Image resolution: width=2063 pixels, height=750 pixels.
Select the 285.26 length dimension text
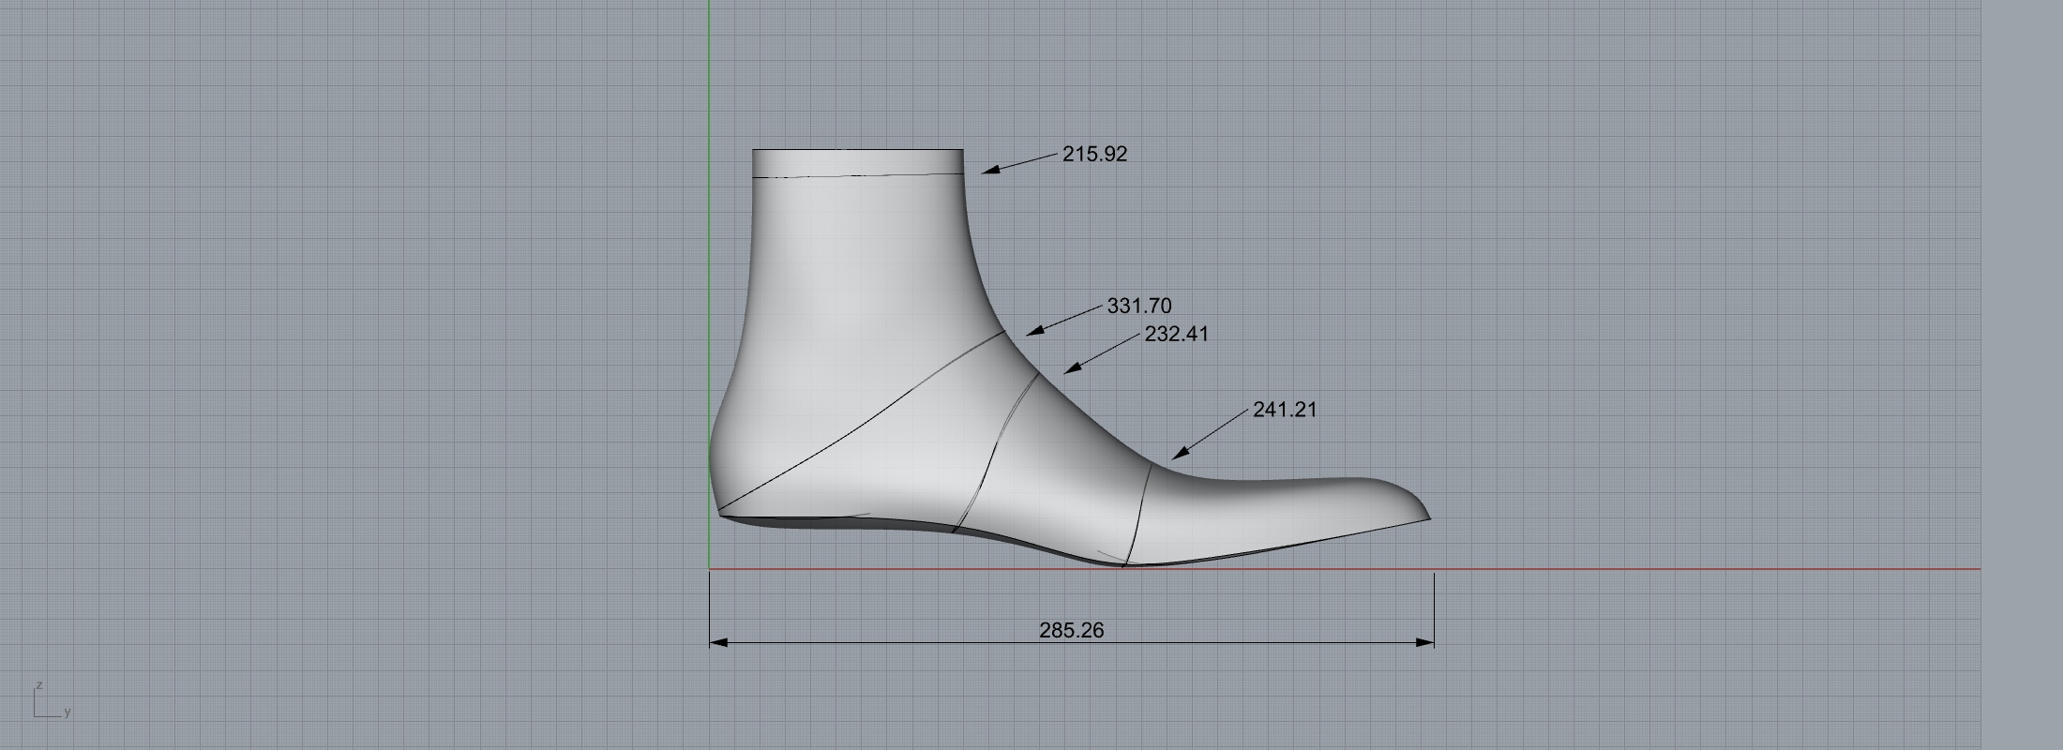[1071, 630]
